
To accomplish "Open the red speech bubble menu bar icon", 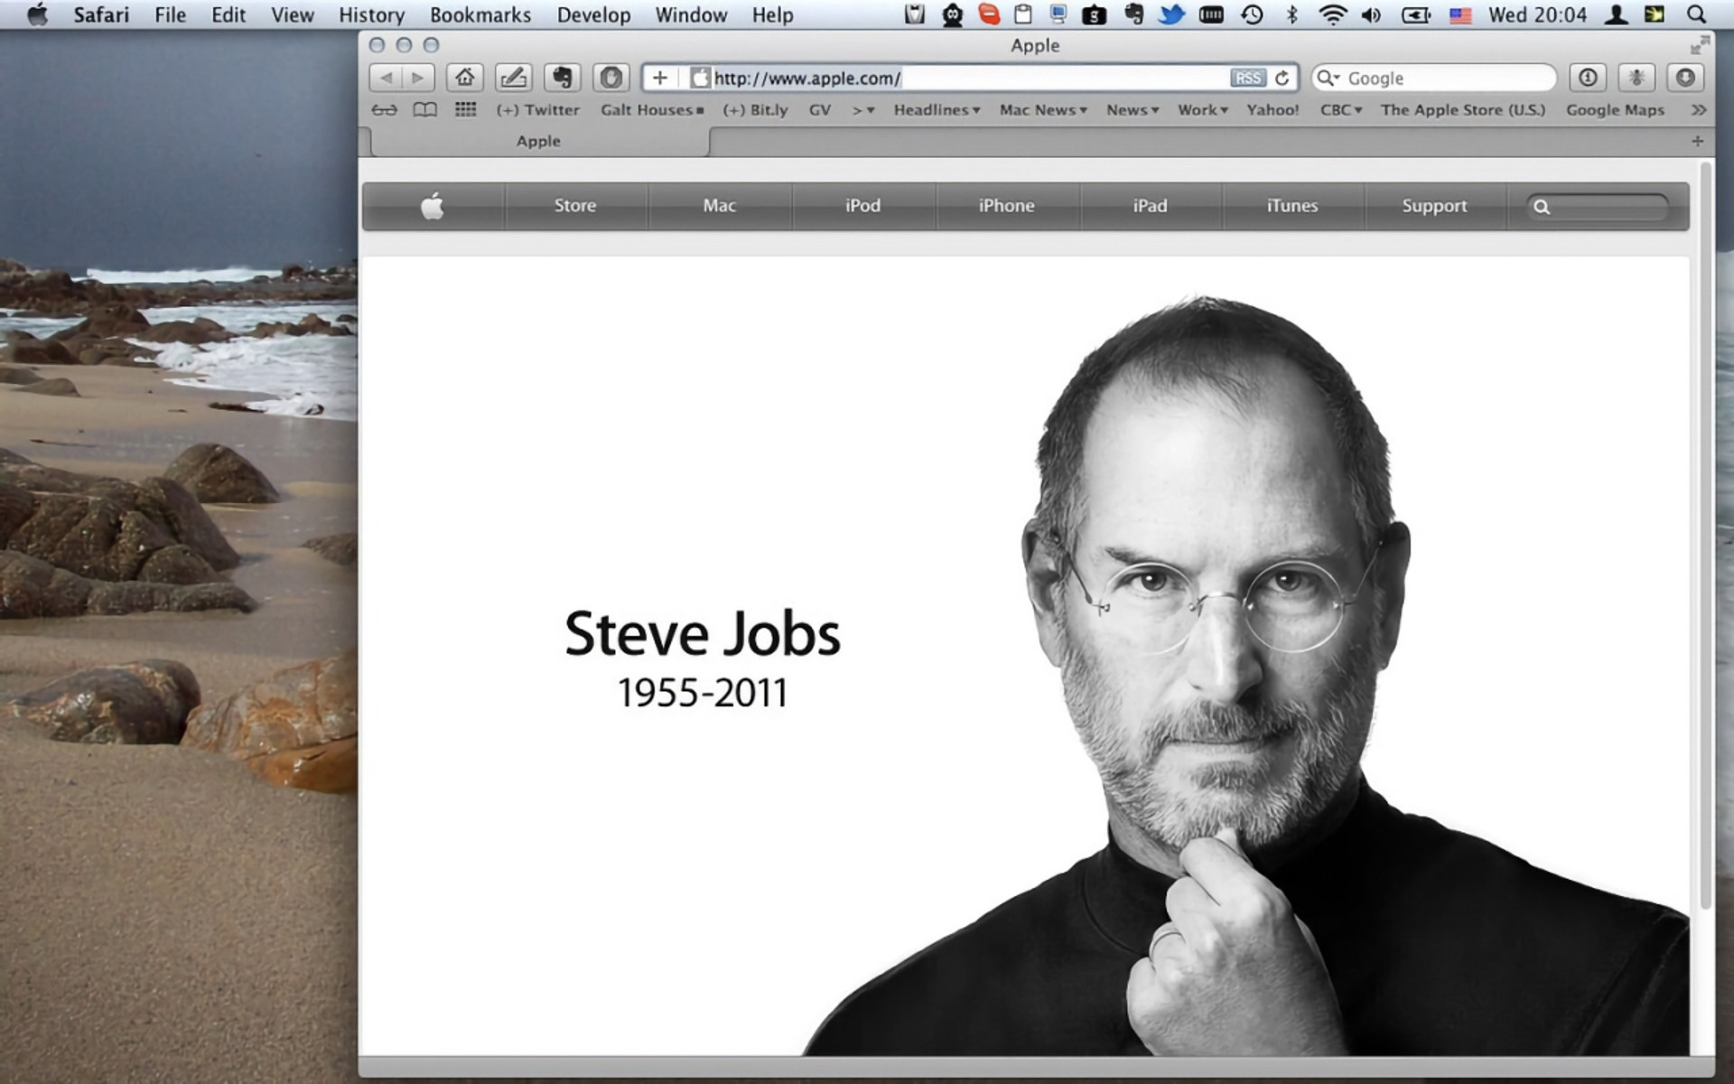I will coord(990,14).
